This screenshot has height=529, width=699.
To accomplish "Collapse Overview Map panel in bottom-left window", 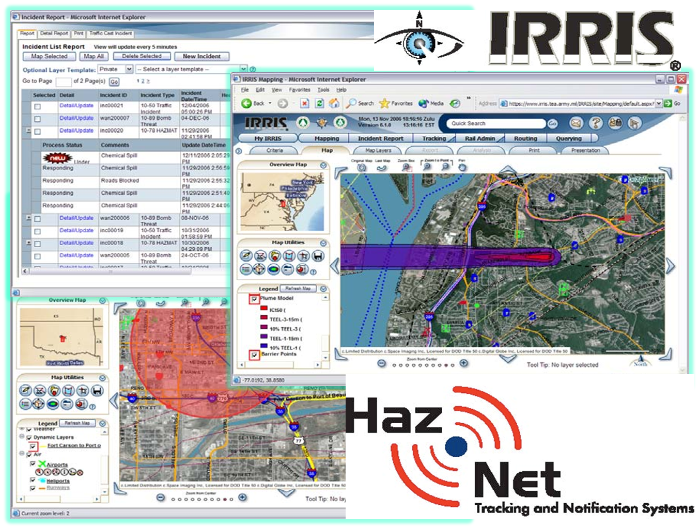I will click(102, 300).
